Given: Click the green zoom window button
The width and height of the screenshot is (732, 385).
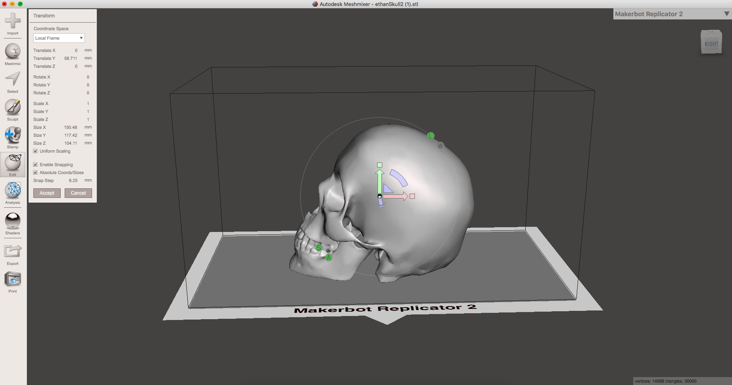Looking at the screenshot, I should click(20, 4).
